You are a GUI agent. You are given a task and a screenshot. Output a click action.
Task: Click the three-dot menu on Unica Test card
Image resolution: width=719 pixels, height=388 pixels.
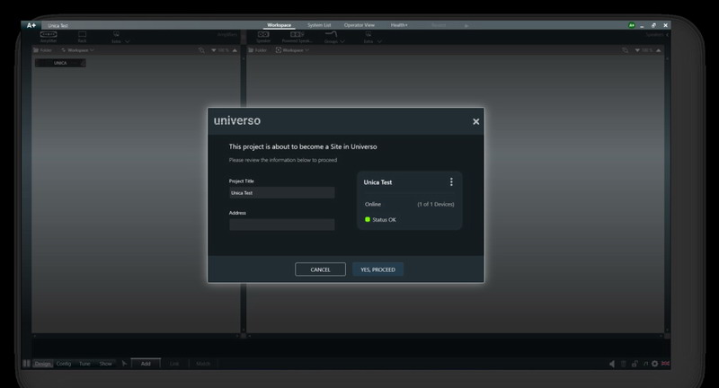tap(451, 182)
